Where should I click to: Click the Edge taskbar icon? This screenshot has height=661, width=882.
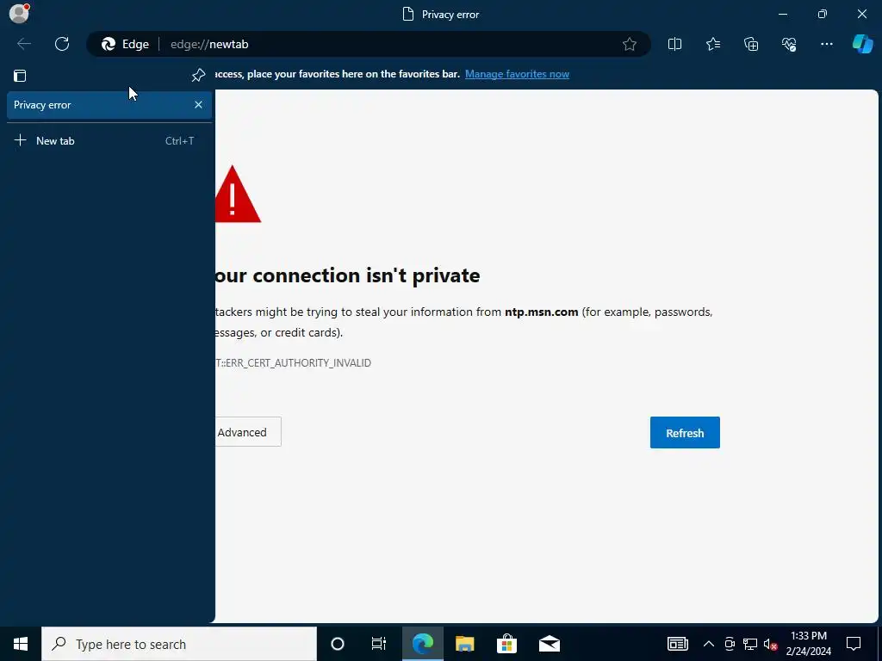coord(422,644)
